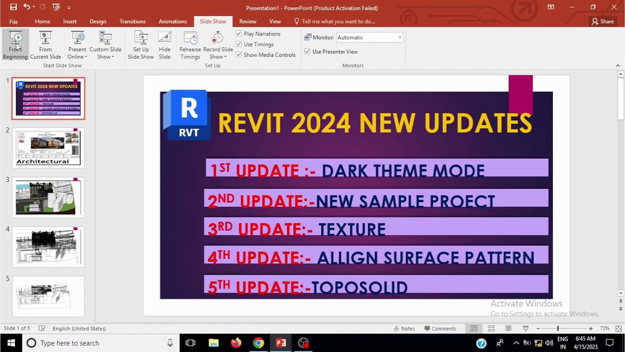This screenshot has width=625, height=352.
Task: Click the Redo button in the title bar
Action: (42, 7)
